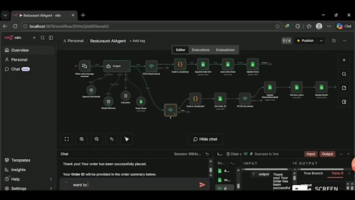The width and height of the screenshot is (355, 200).
Task: Open the 'If3 (15 min check)' node
Action: (245, 99)
